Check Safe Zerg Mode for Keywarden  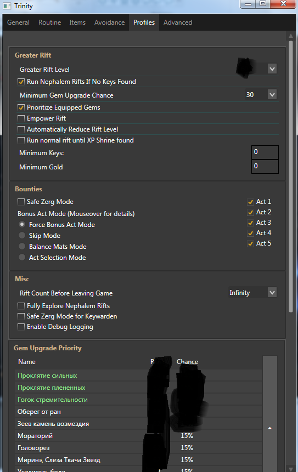(21, 316)
